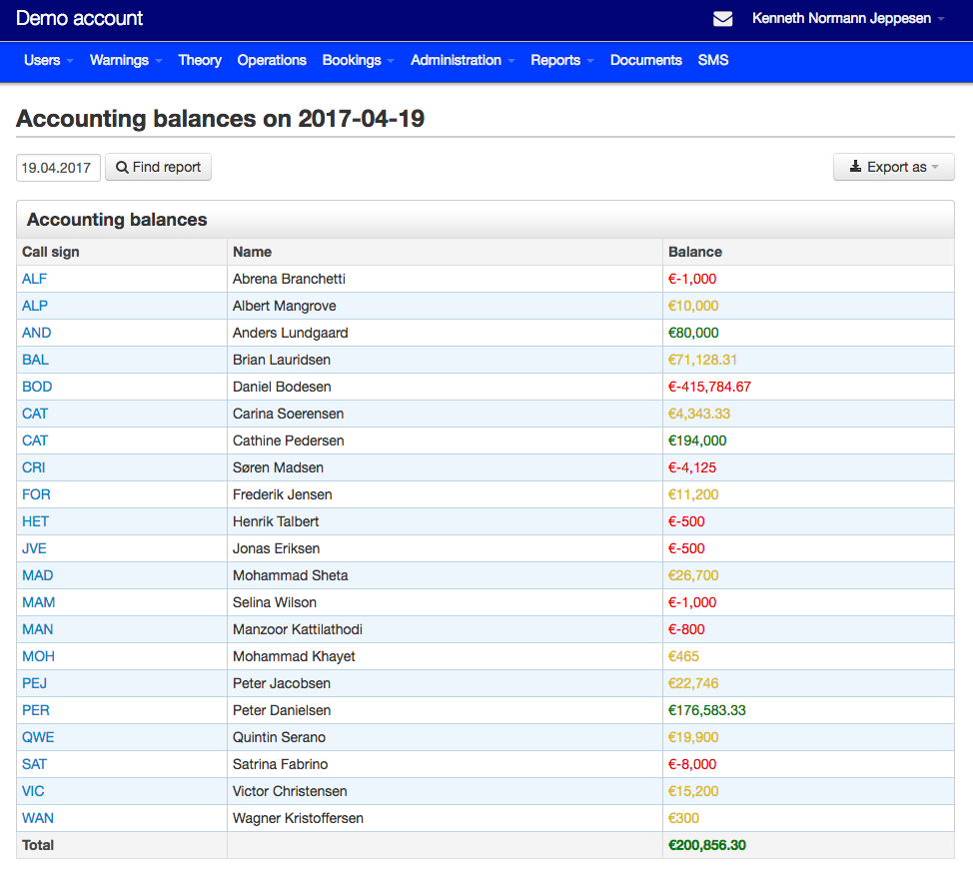
Task: Open the Reports dropdown menu
Action: pyautogui.click(x=562, y=60)
